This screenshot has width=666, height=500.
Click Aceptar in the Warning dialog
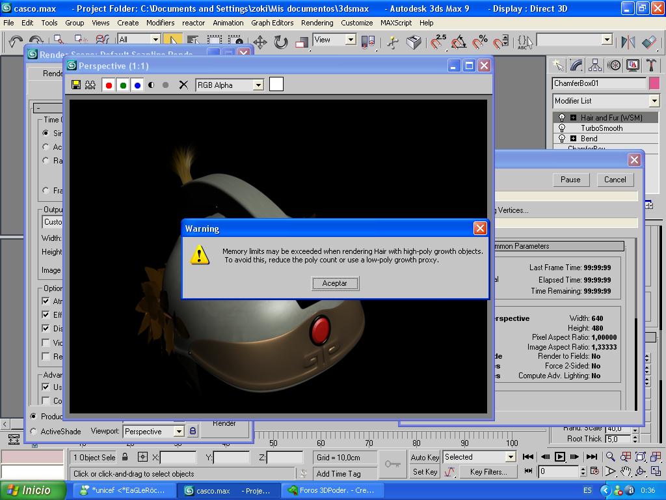click(x=335, y=283)
